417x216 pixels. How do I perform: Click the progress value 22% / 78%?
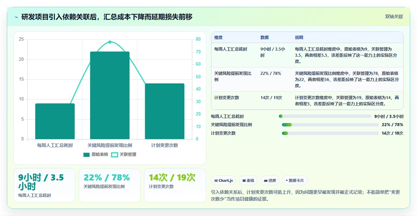tap(392, 125)
